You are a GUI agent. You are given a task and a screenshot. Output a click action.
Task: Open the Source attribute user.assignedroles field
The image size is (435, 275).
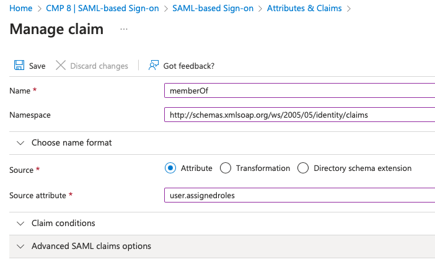pyautogui.click(x=300, y=196)
